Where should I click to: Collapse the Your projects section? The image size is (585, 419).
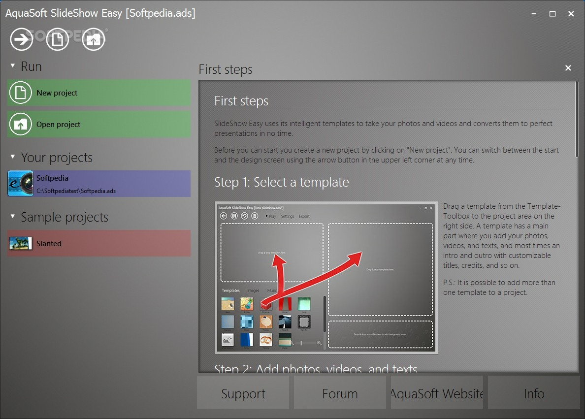[13, 157]
